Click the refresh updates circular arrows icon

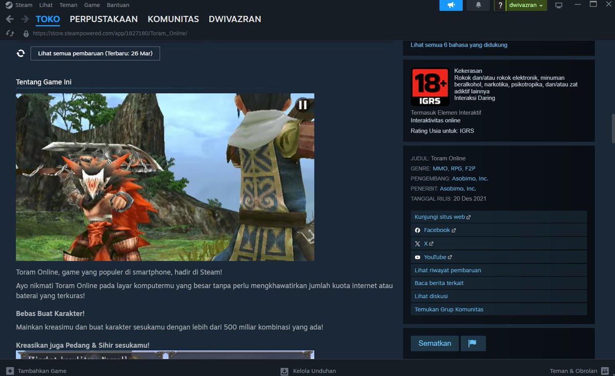coord(20,53)
